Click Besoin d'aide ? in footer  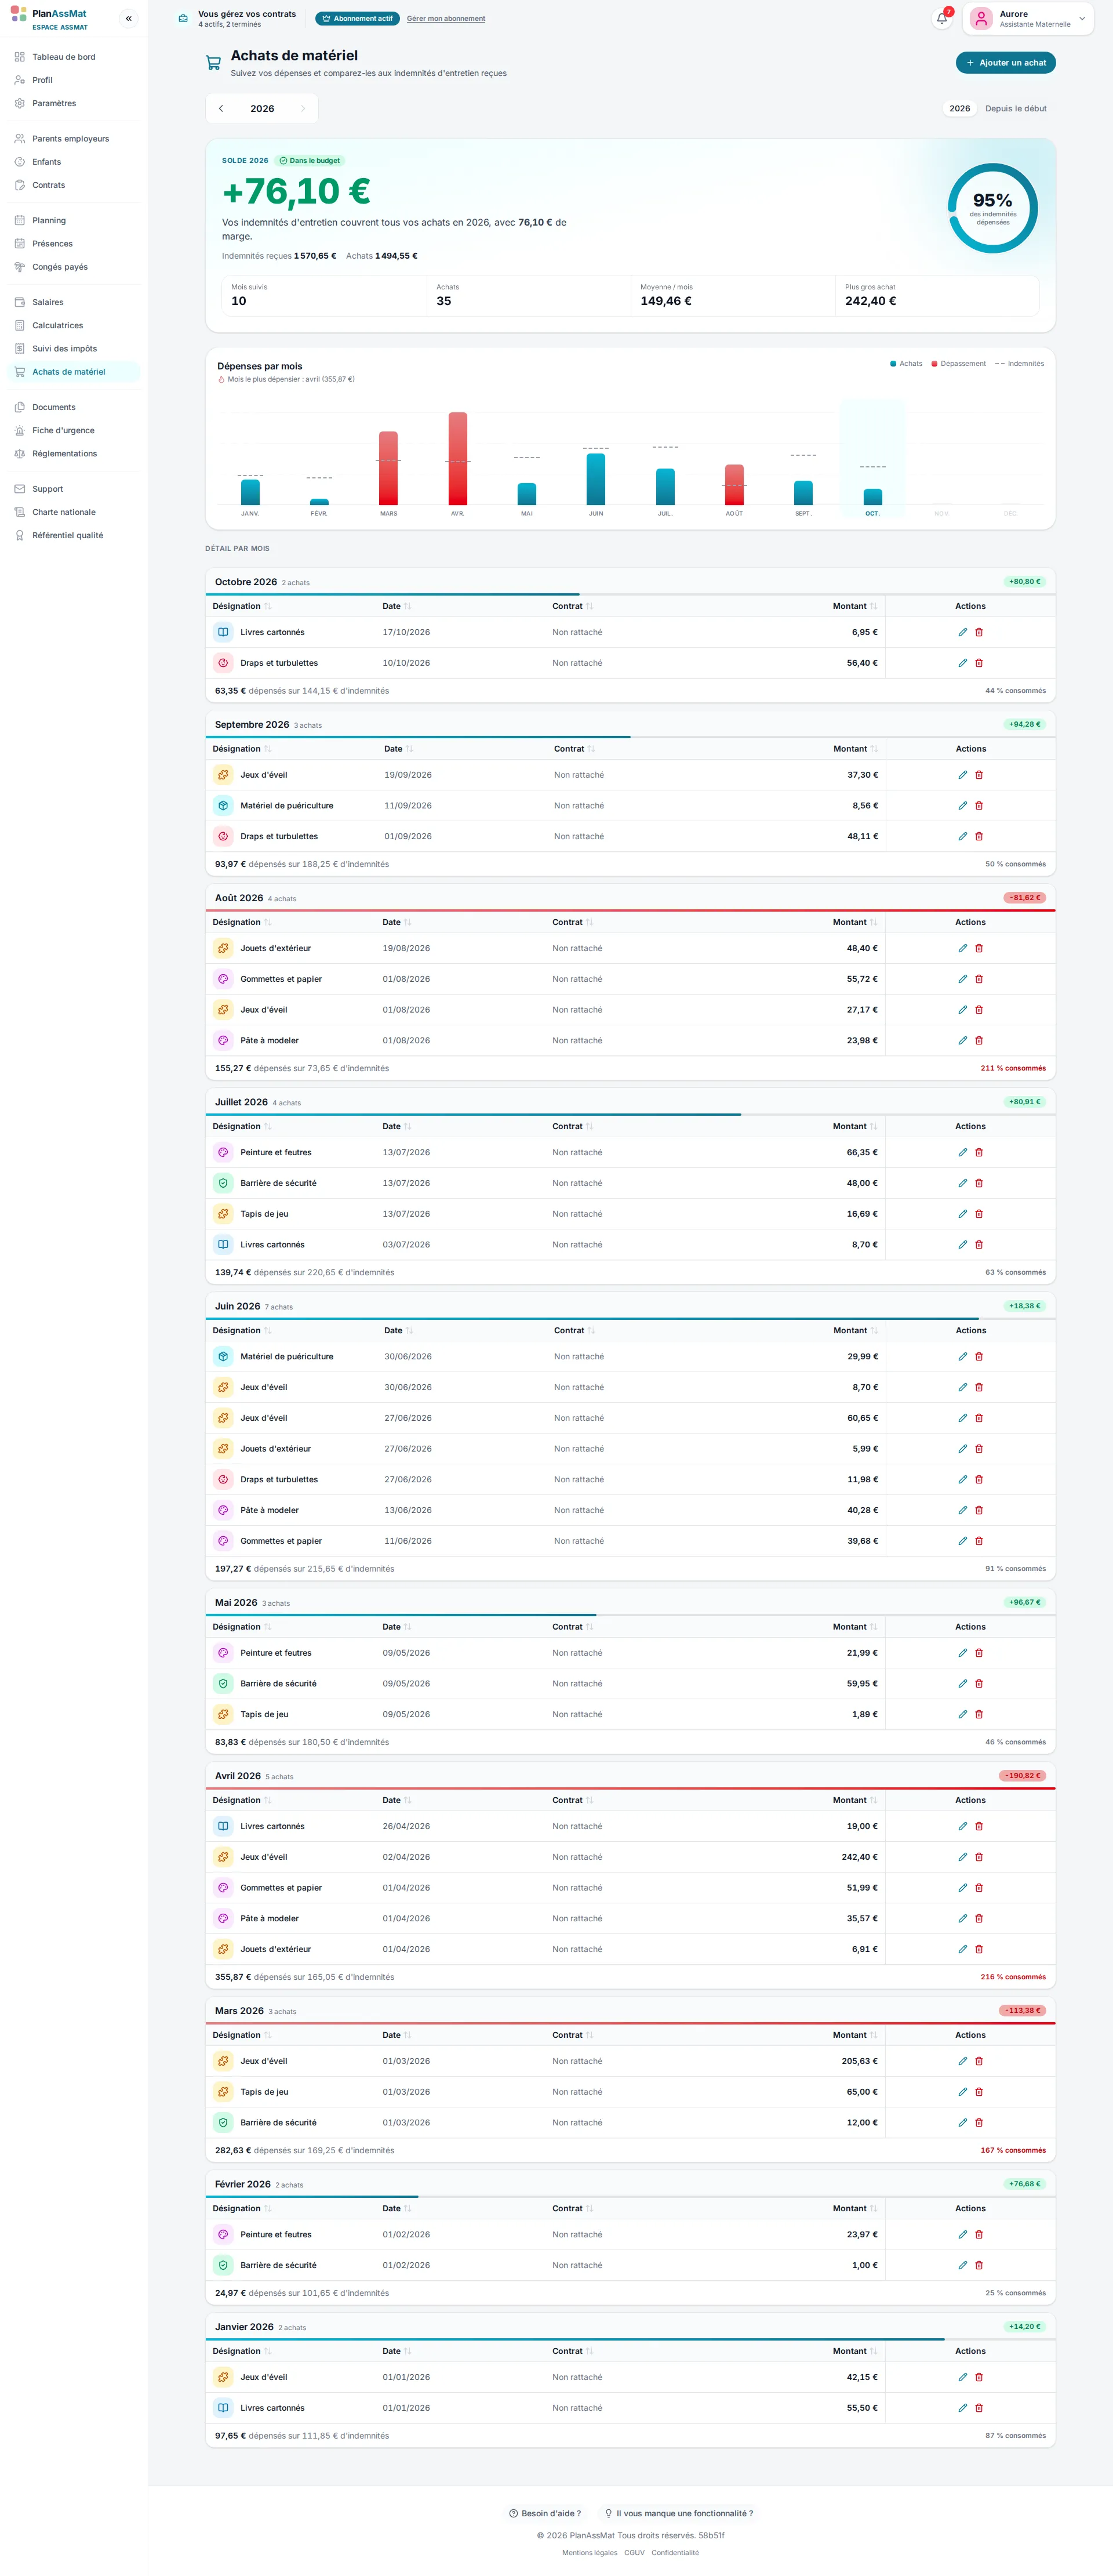point(545,2513)
